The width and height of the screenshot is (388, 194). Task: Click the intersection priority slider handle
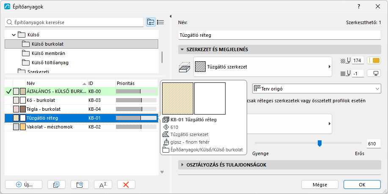pos(319,143)
